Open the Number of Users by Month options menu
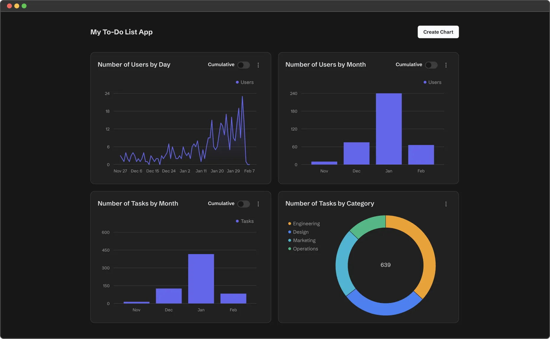This screenshot has height=339, width=550. [446, 65]
